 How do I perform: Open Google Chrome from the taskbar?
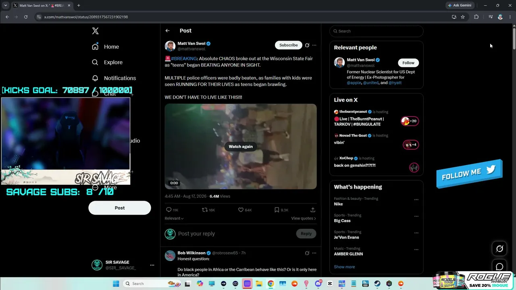point(271,284)
